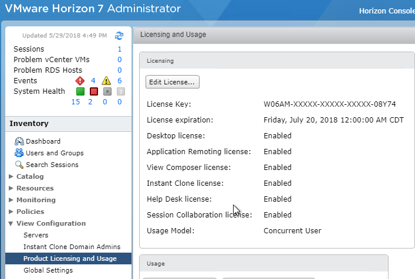Click the yellow warning Events icon
415x279 pixels.
coord(106,80)
